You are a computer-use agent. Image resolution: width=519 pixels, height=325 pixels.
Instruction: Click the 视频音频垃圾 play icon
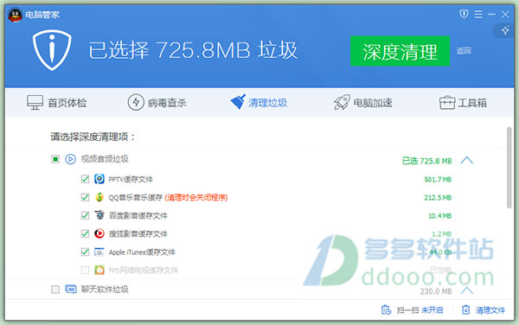70,159
